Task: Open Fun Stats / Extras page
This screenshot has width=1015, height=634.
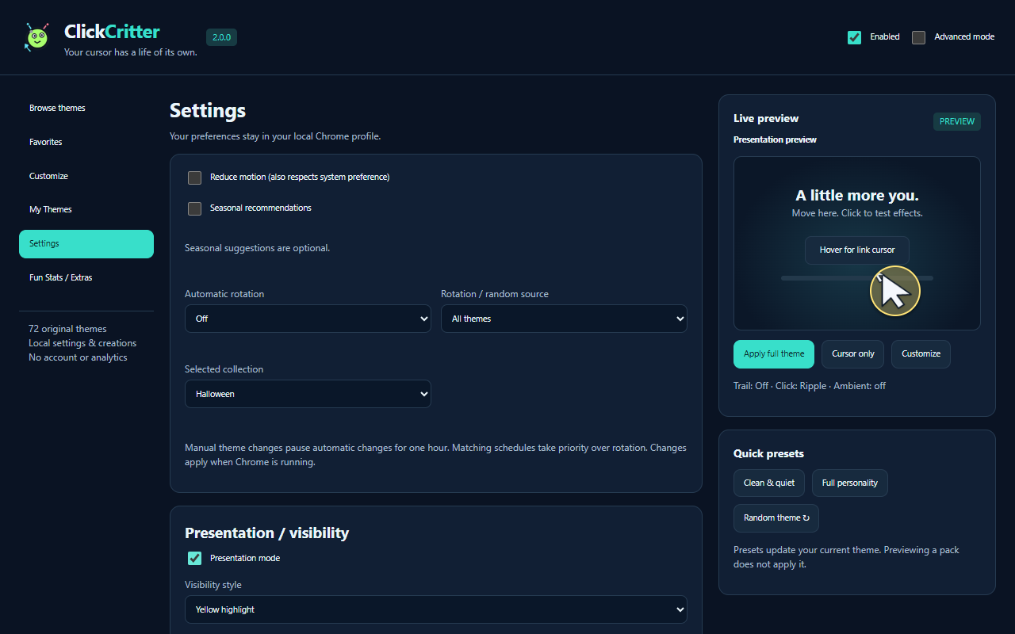Action: (x=86, y=277)
